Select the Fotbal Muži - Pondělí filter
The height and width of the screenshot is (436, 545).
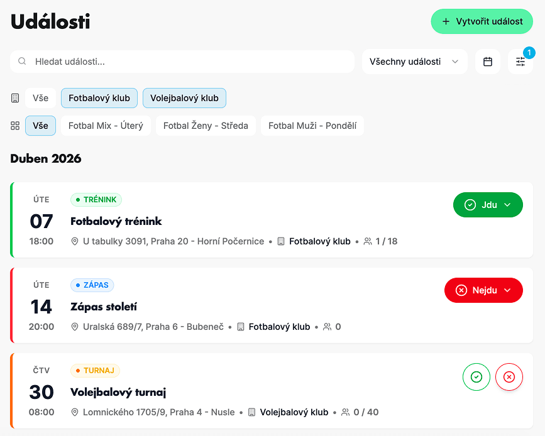[312, 126]
